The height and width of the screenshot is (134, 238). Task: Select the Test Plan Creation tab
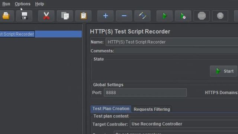(111, 109)
